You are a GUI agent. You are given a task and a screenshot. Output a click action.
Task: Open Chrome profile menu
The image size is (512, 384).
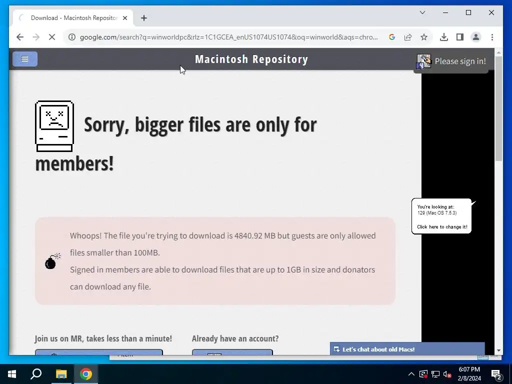[x=476, y=37]
